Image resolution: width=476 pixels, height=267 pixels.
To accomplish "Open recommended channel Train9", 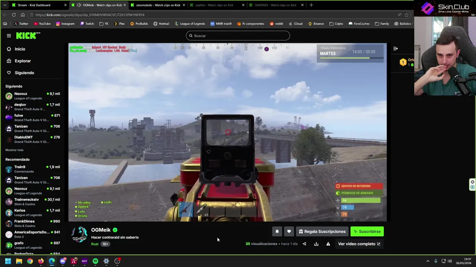I will (33, 169).
